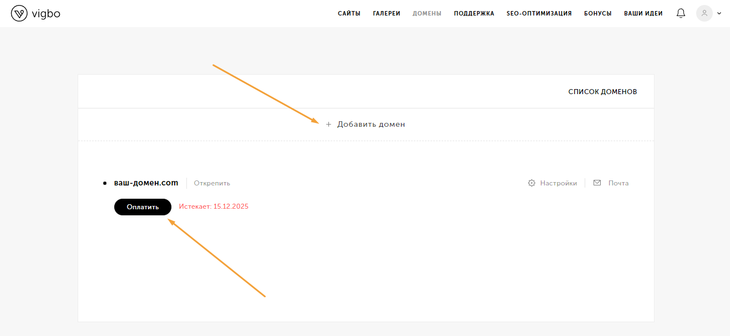Click the Открепить link
Image resolution: width=730 pixels, height=336 pixels.
point(212,183)
